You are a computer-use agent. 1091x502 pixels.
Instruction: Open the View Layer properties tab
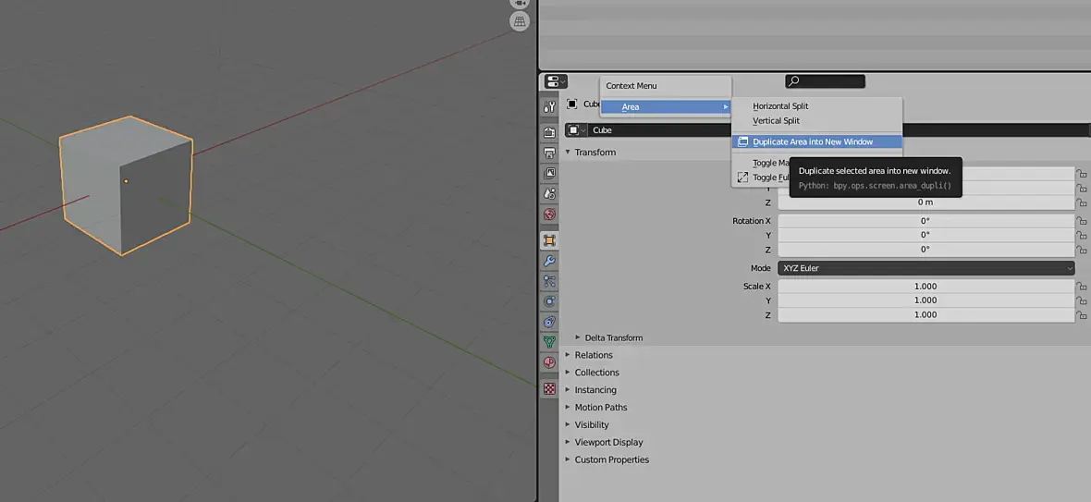pos(549,173)
